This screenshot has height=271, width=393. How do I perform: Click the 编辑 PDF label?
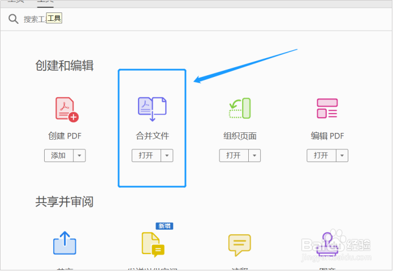tap(327, 136)
